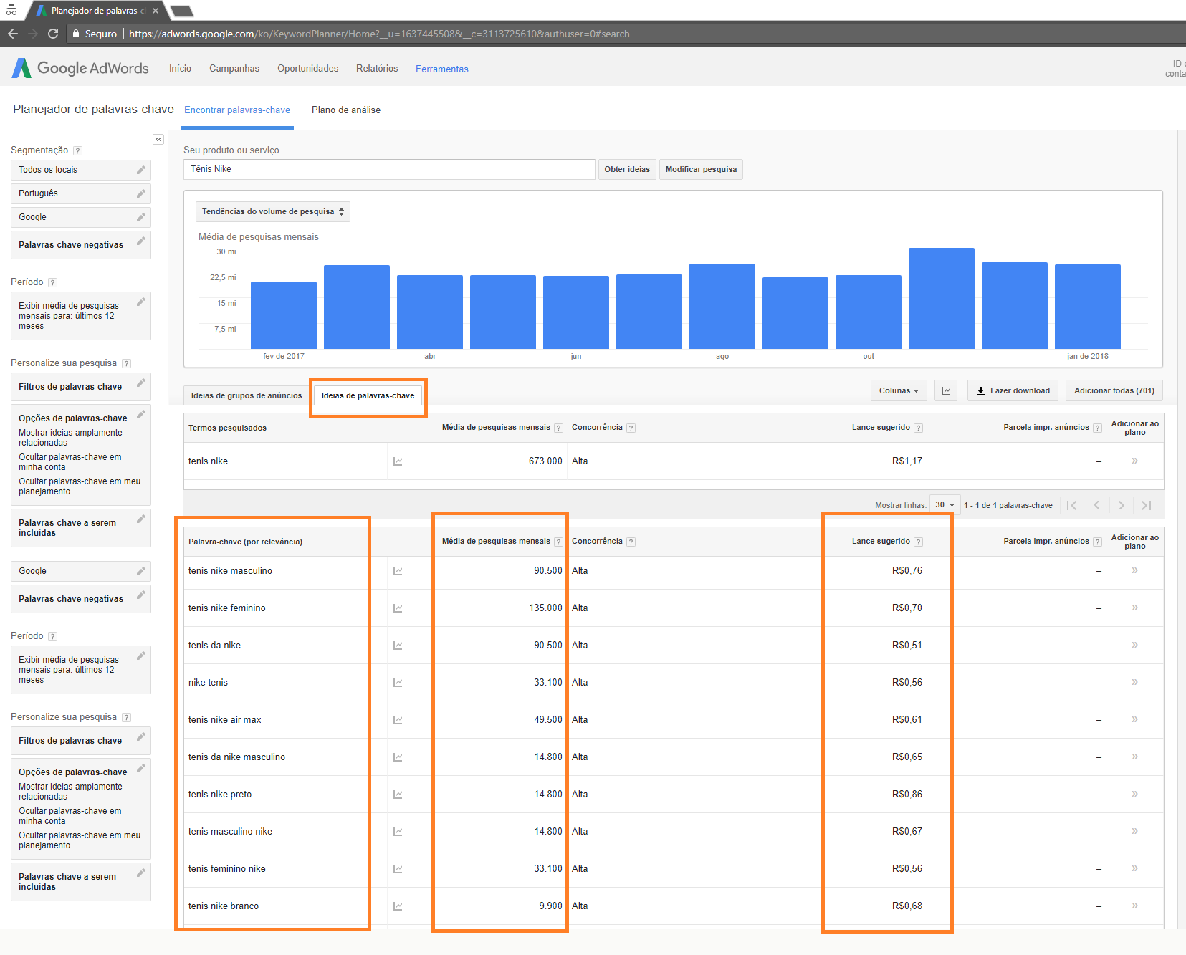Expand the Colunas dropdown

[899, 391]
